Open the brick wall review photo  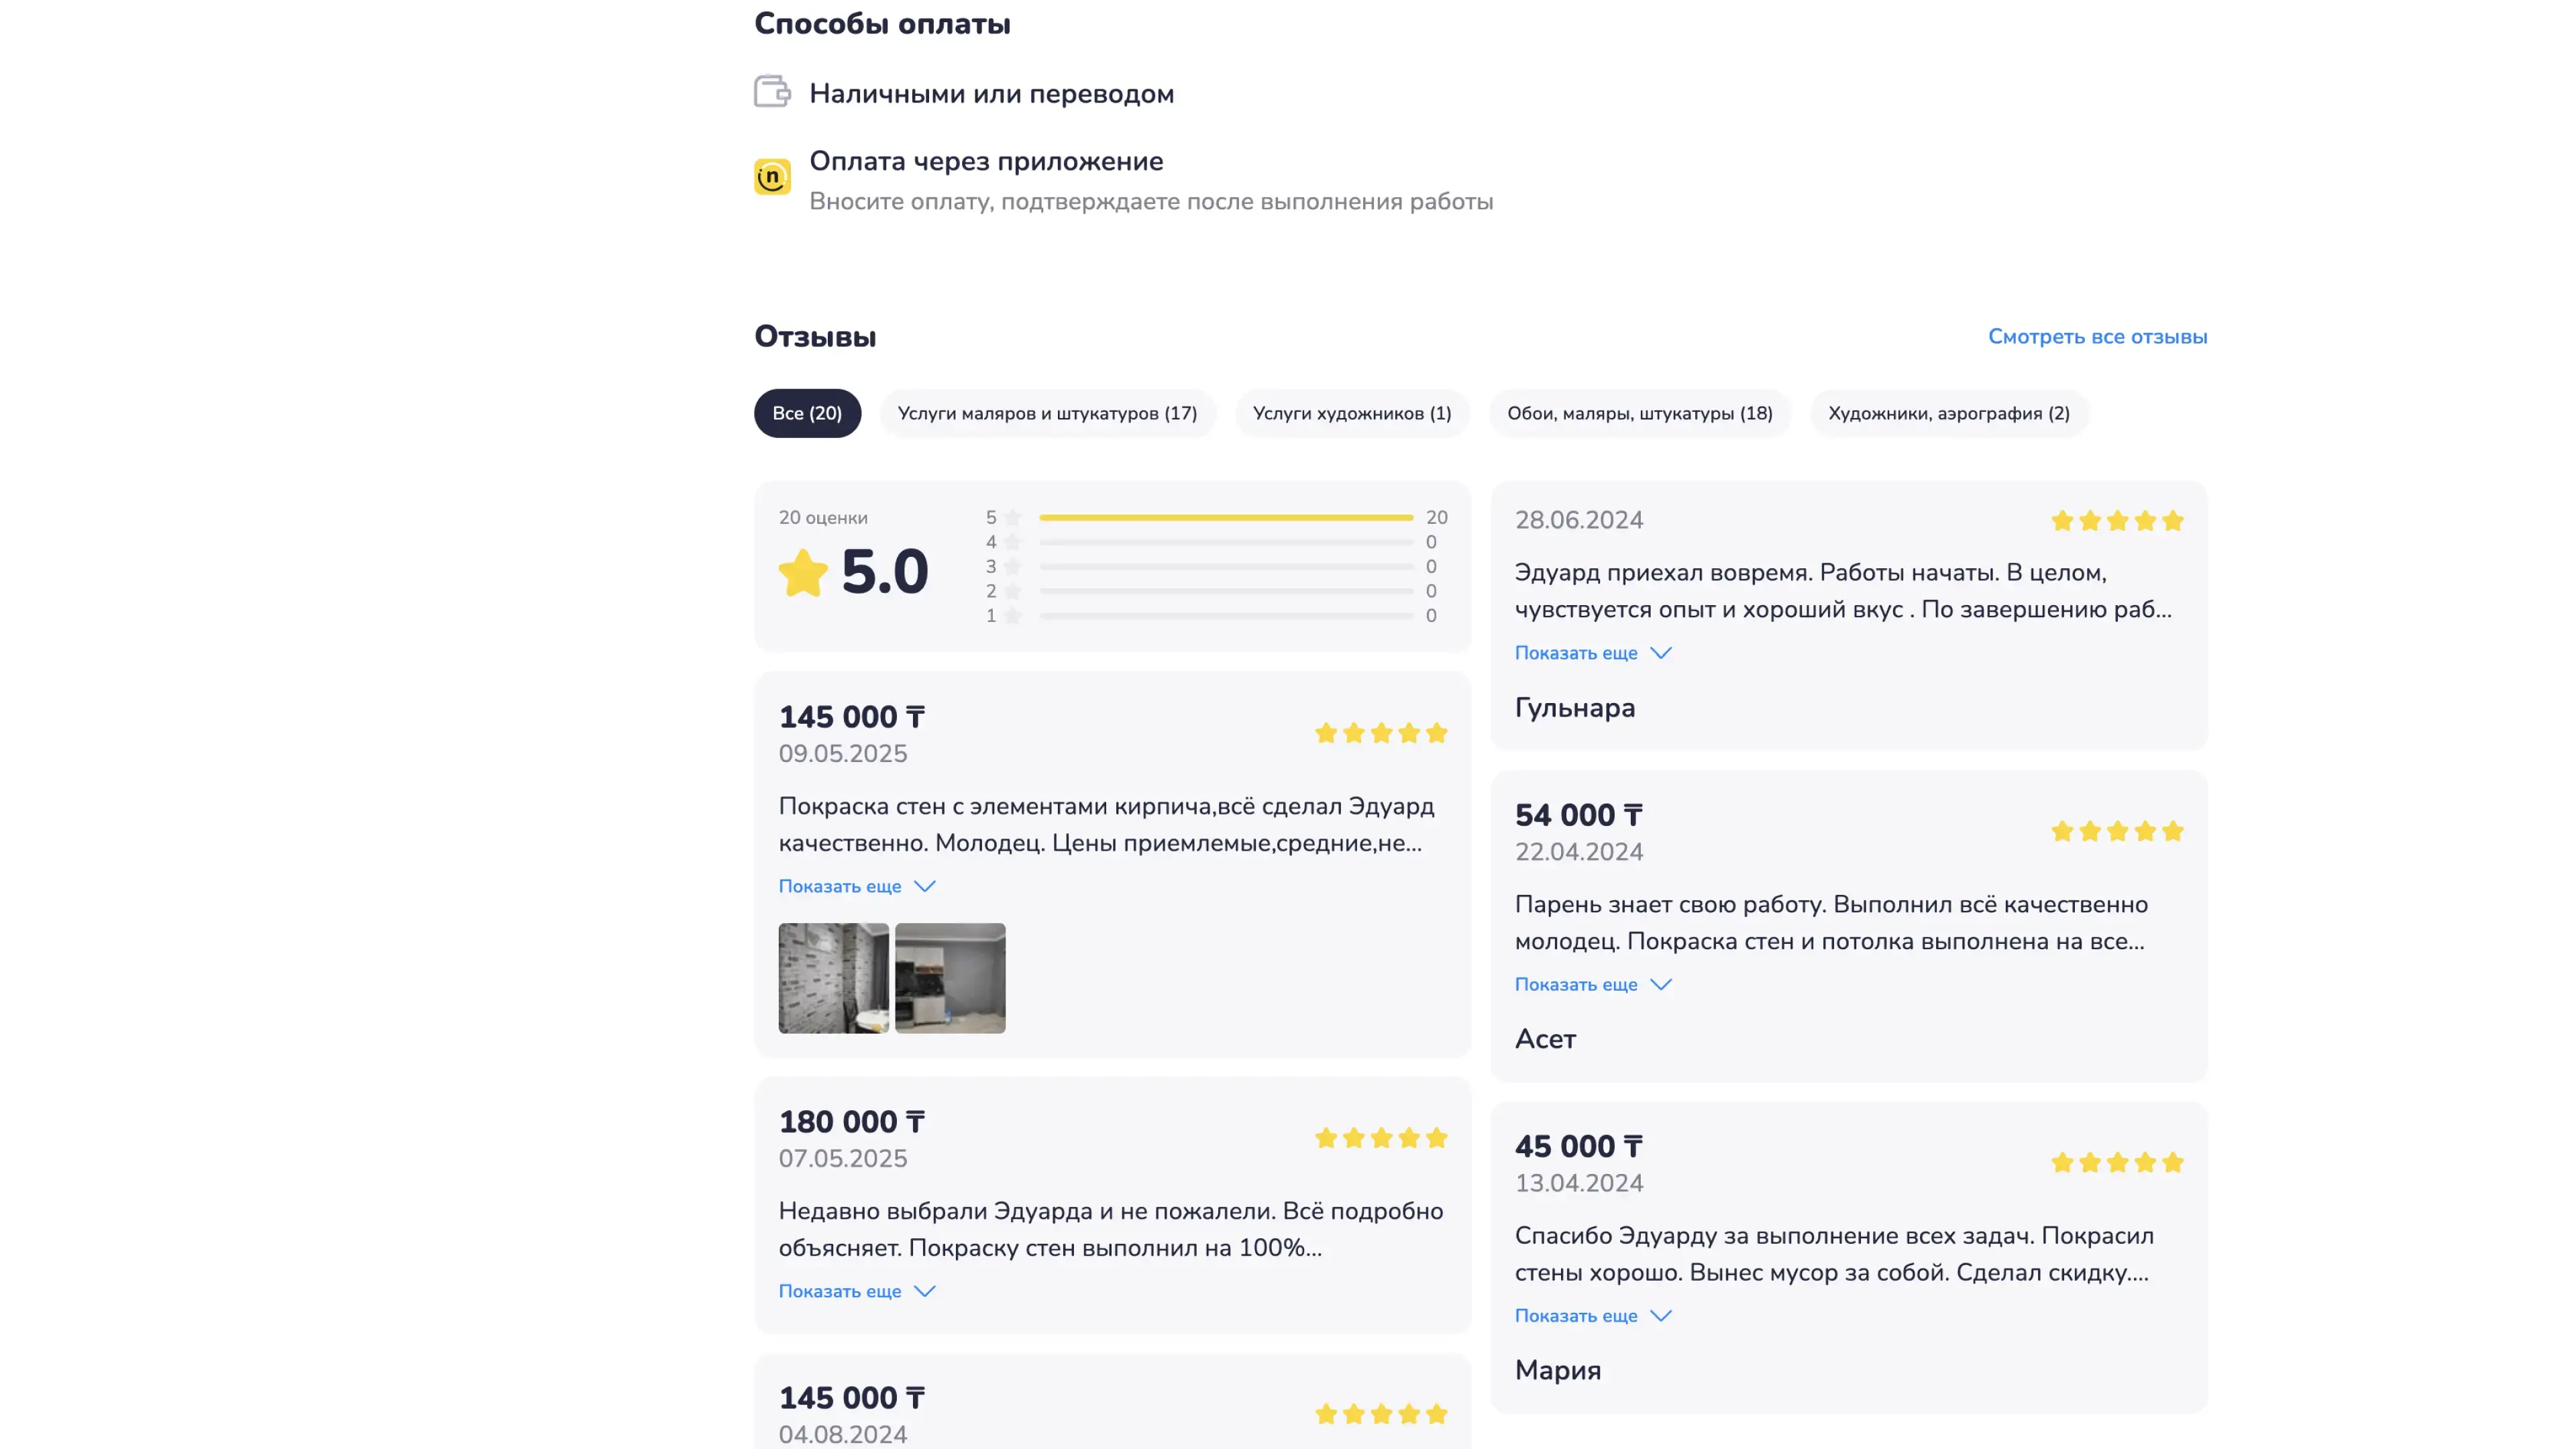[x=833, y=978]
